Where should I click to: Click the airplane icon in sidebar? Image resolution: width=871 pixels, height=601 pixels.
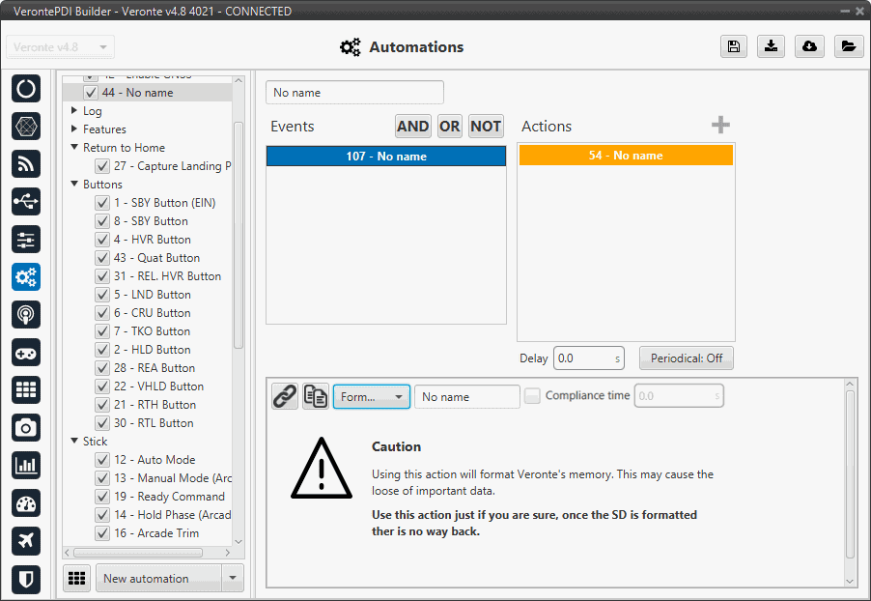(26, 541)
